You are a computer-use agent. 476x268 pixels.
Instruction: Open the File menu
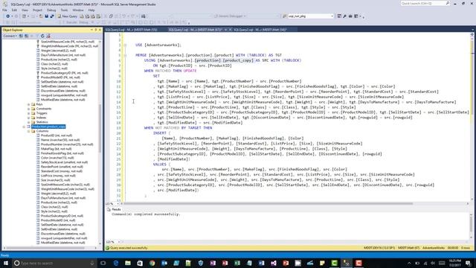(4, 10)
